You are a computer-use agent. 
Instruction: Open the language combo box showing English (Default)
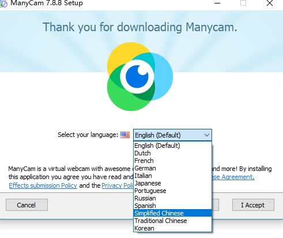[172, 135]
